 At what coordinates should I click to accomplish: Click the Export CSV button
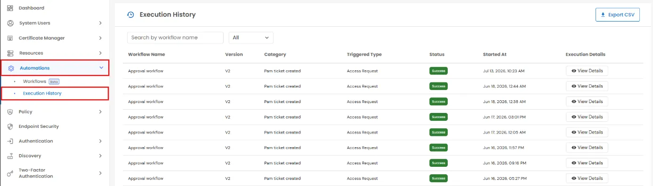coord(618,15)
